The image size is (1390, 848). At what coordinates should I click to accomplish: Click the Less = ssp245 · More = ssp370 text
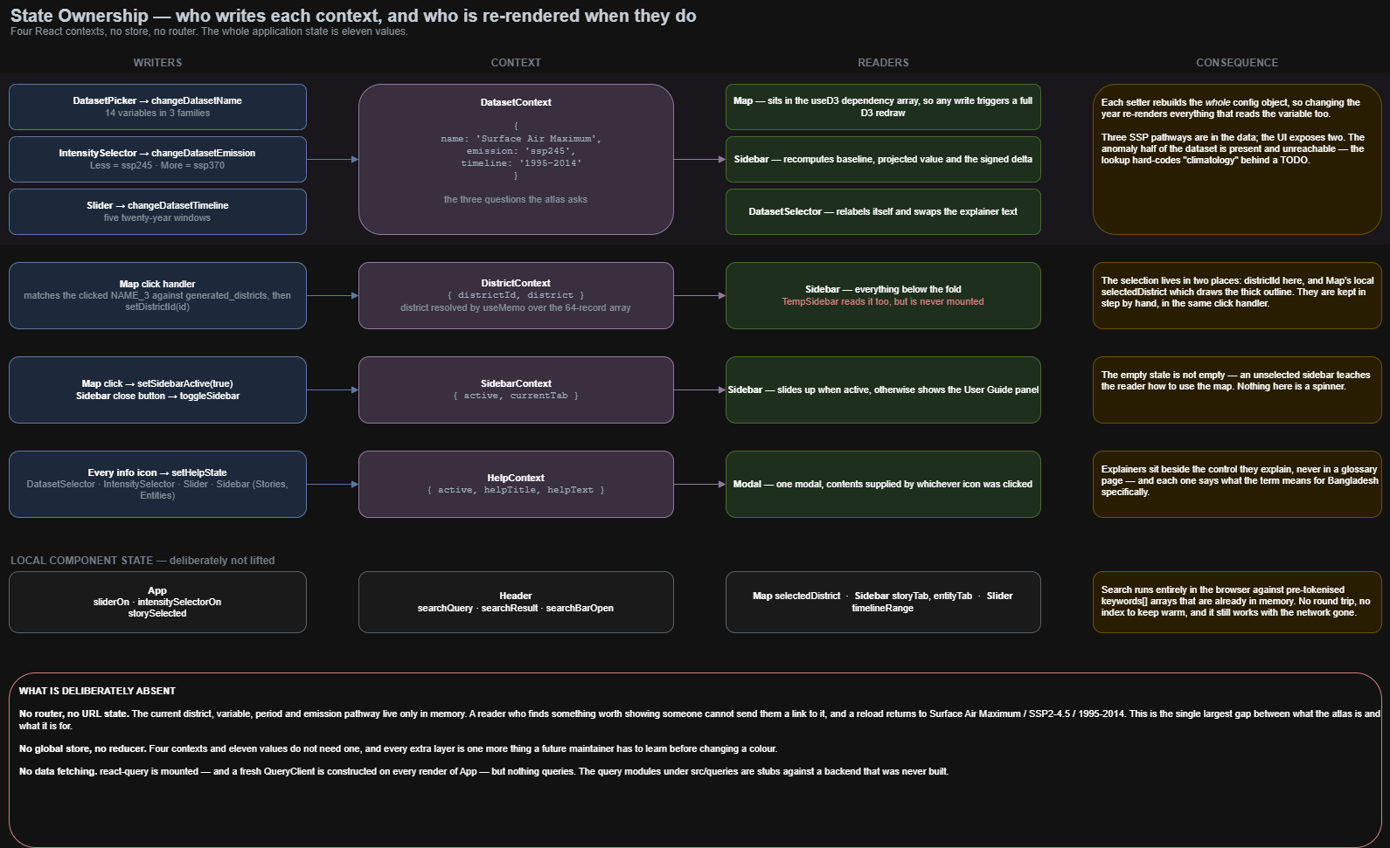point(157,165)
